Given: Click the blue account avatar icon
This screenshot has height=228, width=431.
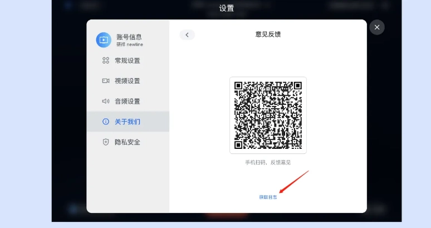Looking at the screenshot, I should point(104,40).
